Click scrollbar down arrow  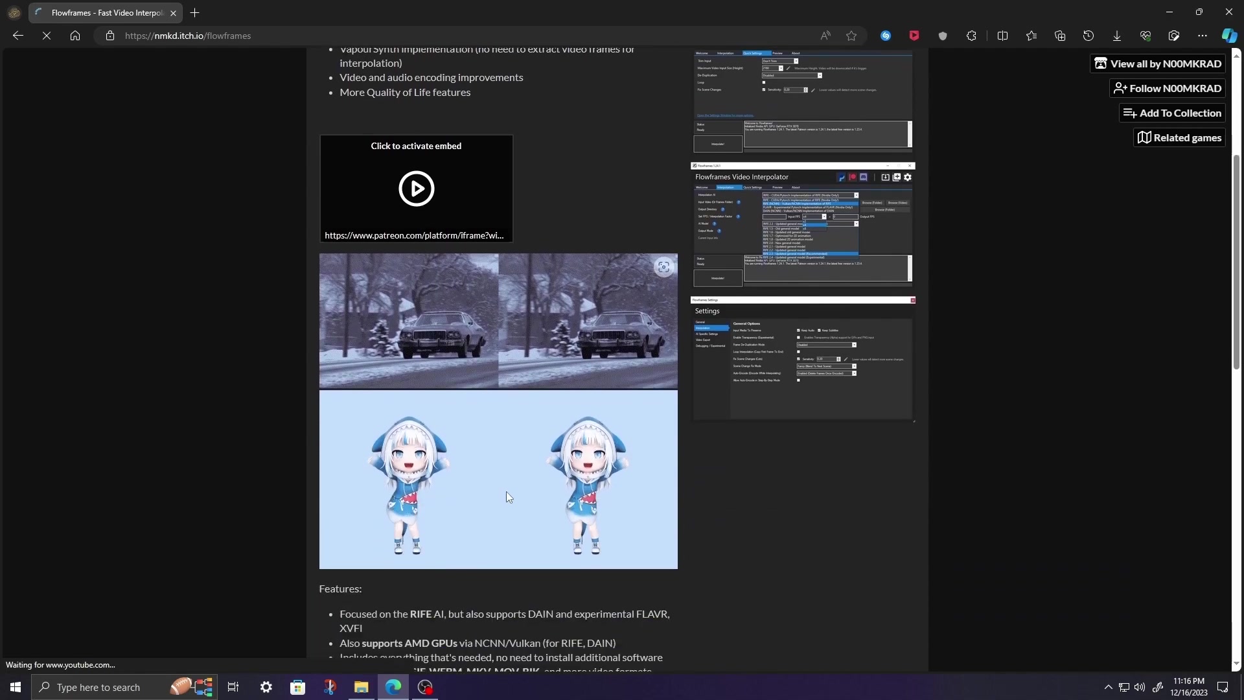tap(1236, 665)
